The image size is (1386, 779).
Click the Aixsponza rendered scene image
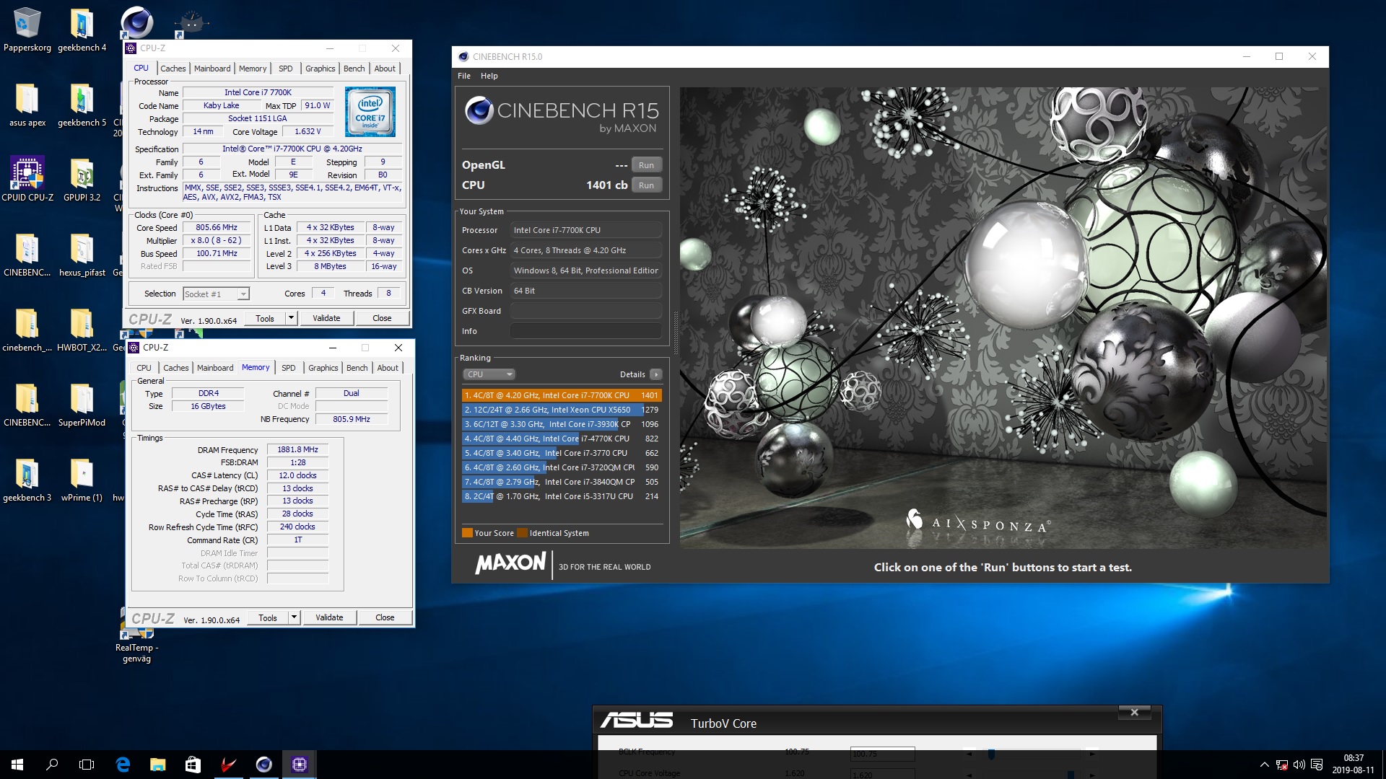click(x=1003, y=318)
